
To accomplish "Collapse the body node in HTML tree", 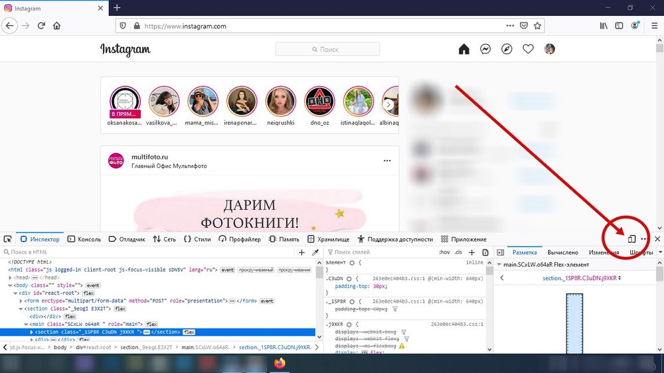I will (10, 285).
